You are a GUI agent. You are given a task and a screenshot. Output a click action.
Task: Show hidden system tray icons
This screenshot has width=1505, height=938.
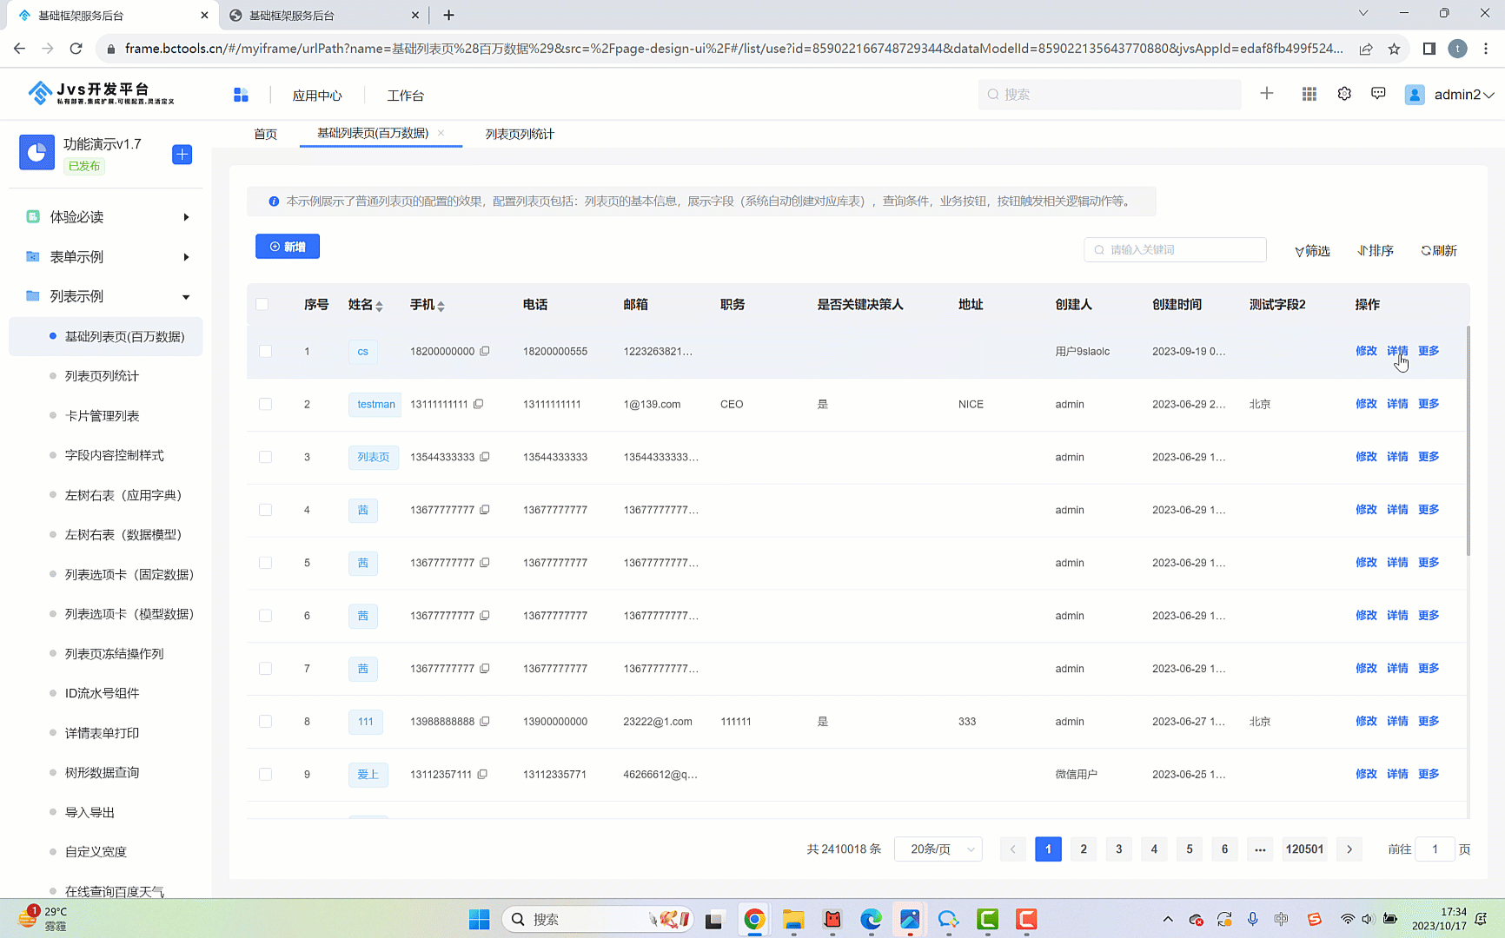[1168, 919]
